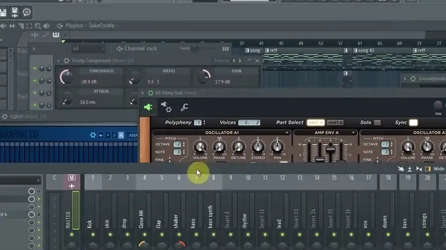Toggle the Solo button
This screenshot has height=250, width=446.
click(x=377, y=123)
